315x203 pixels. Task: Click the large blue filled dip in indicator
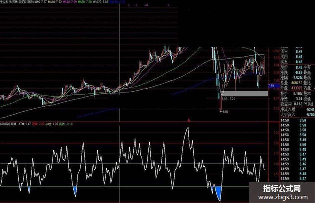(x=218, y=192)
